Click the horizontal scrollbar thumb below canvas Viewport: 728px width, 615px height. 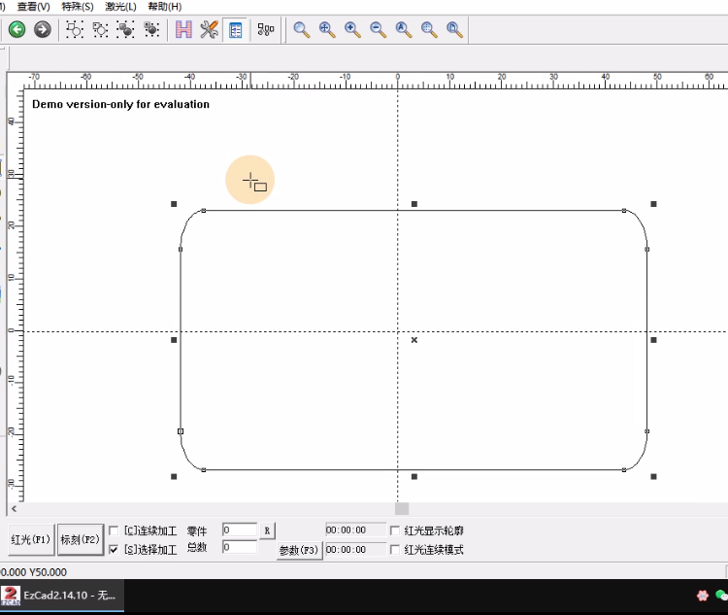coord(402,508)
